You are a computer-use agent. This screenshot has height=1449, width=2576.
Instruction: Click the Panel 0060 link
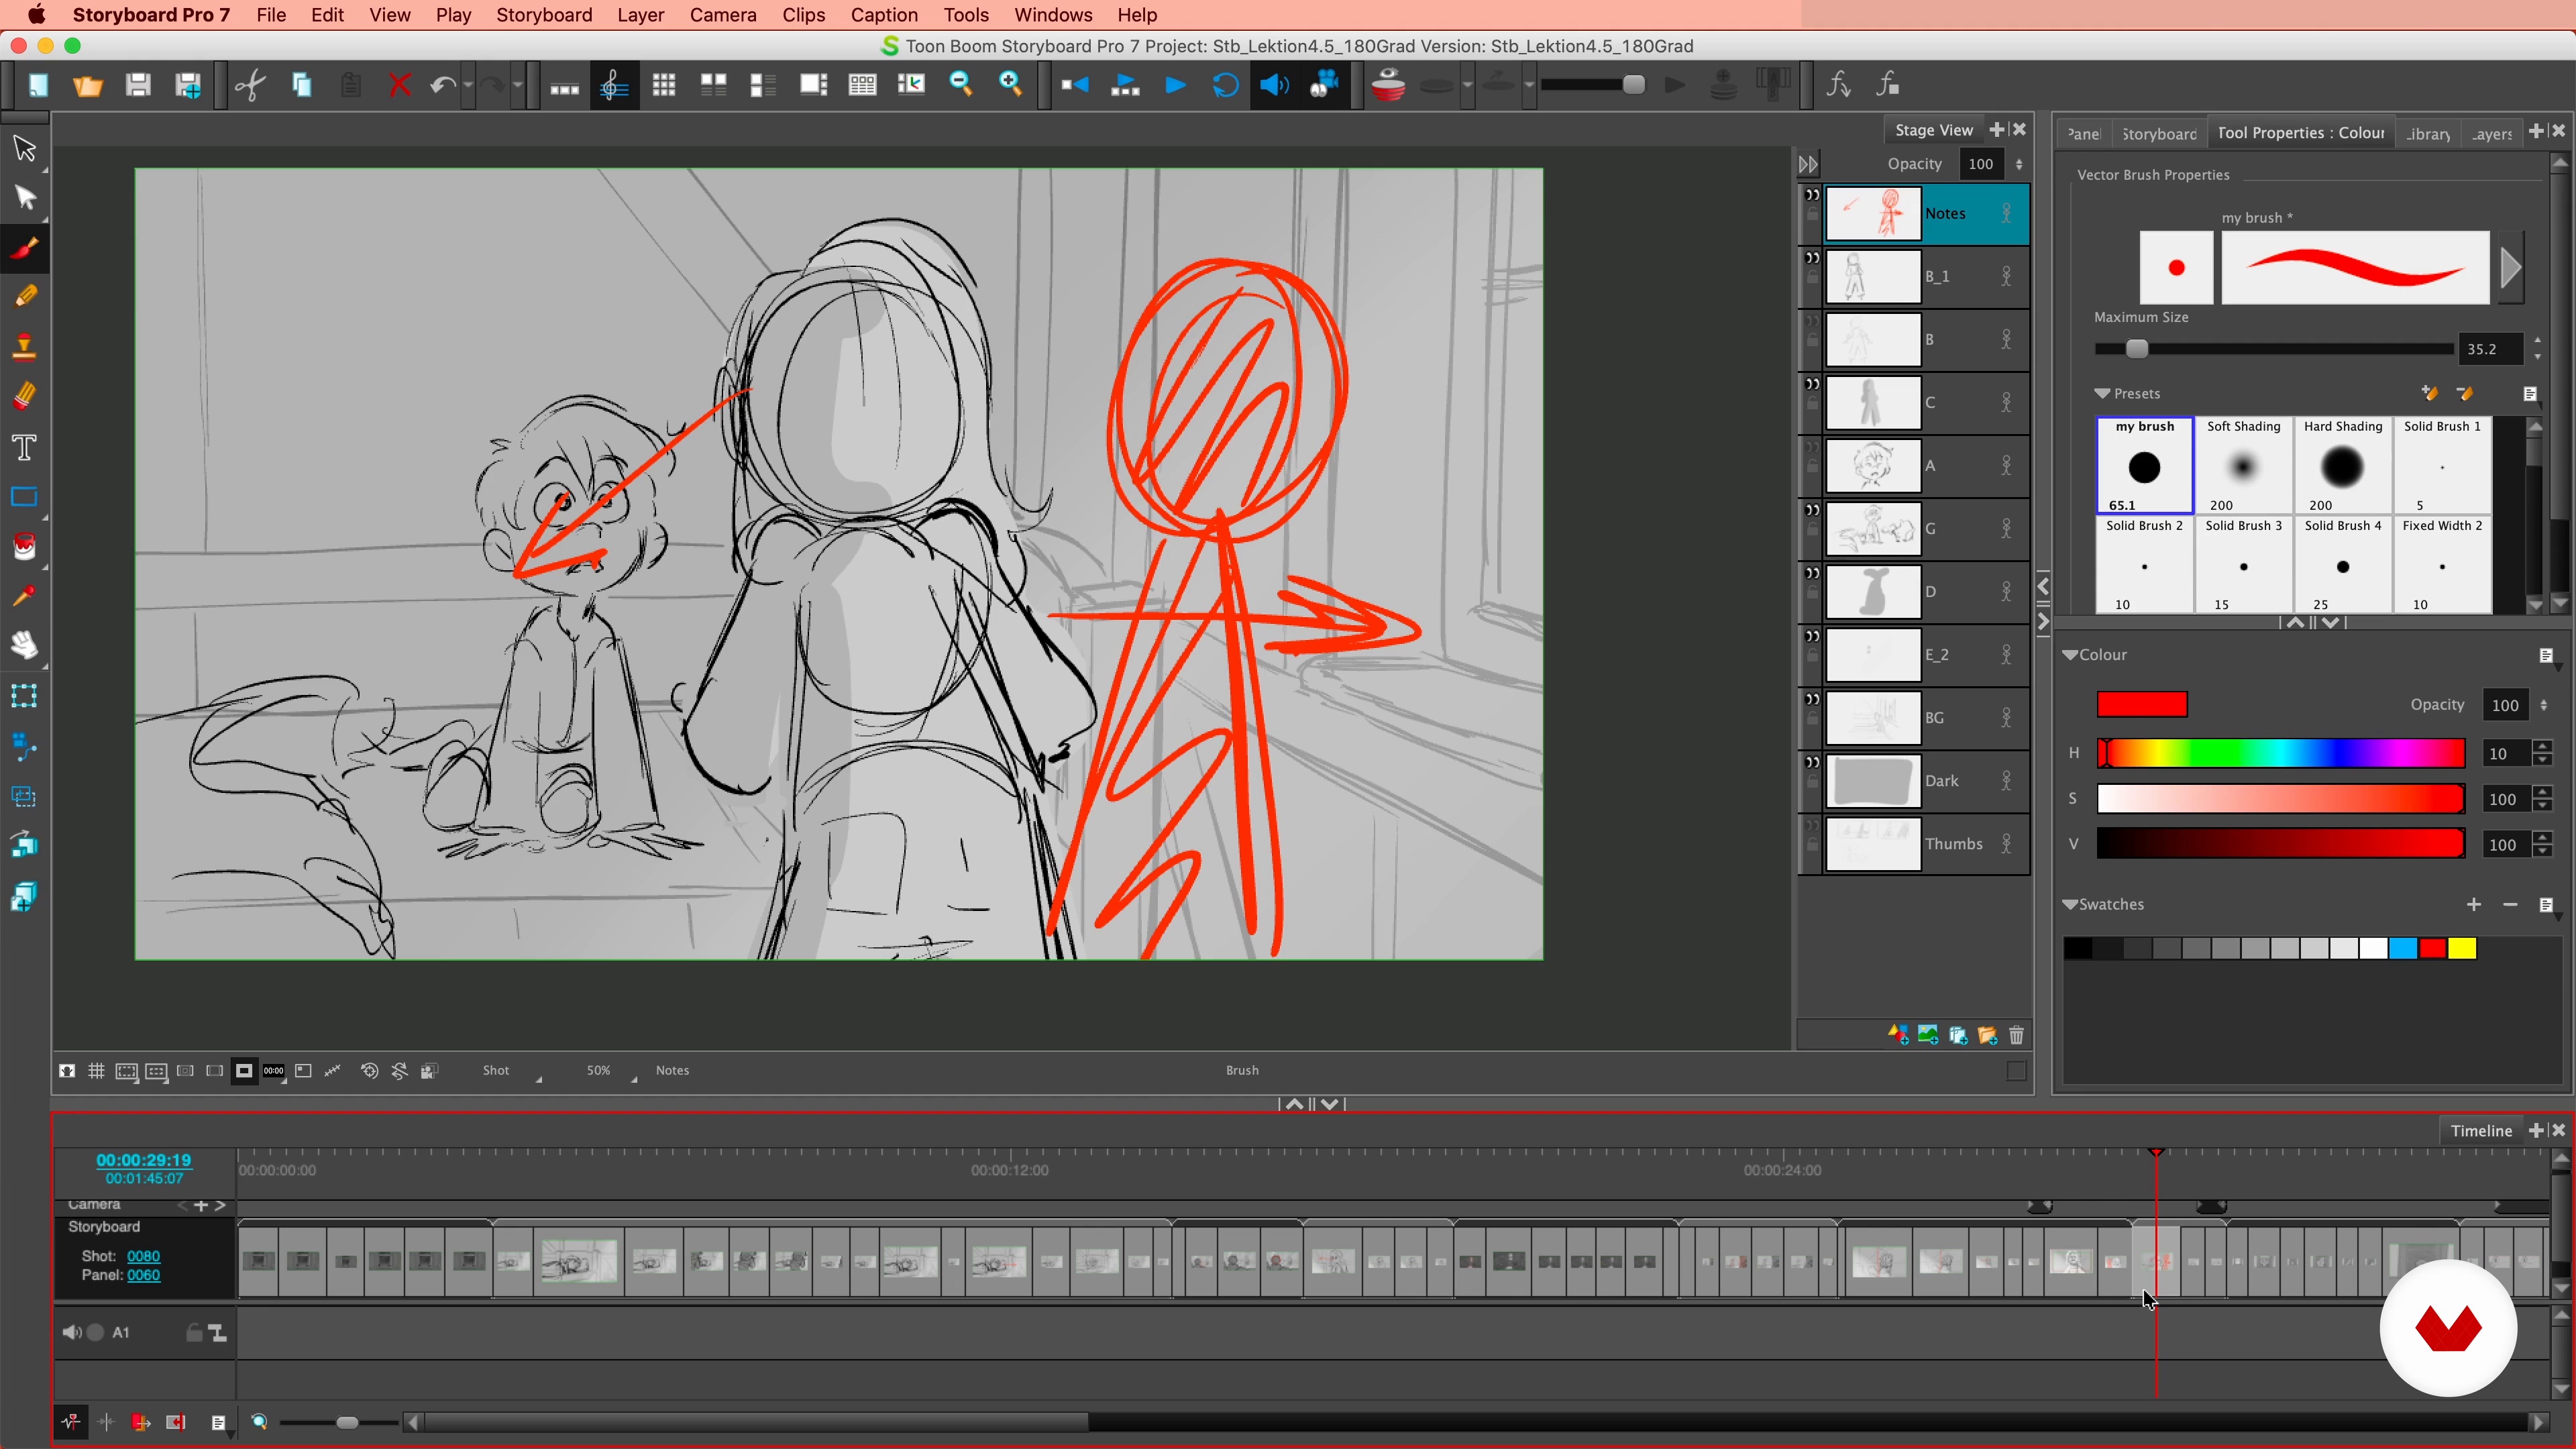[x=143, y=1275]
